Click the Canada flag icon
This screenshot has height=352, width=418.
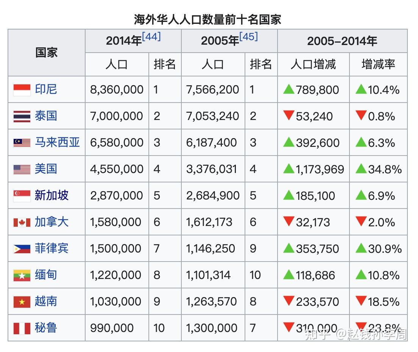click(21, 222)
